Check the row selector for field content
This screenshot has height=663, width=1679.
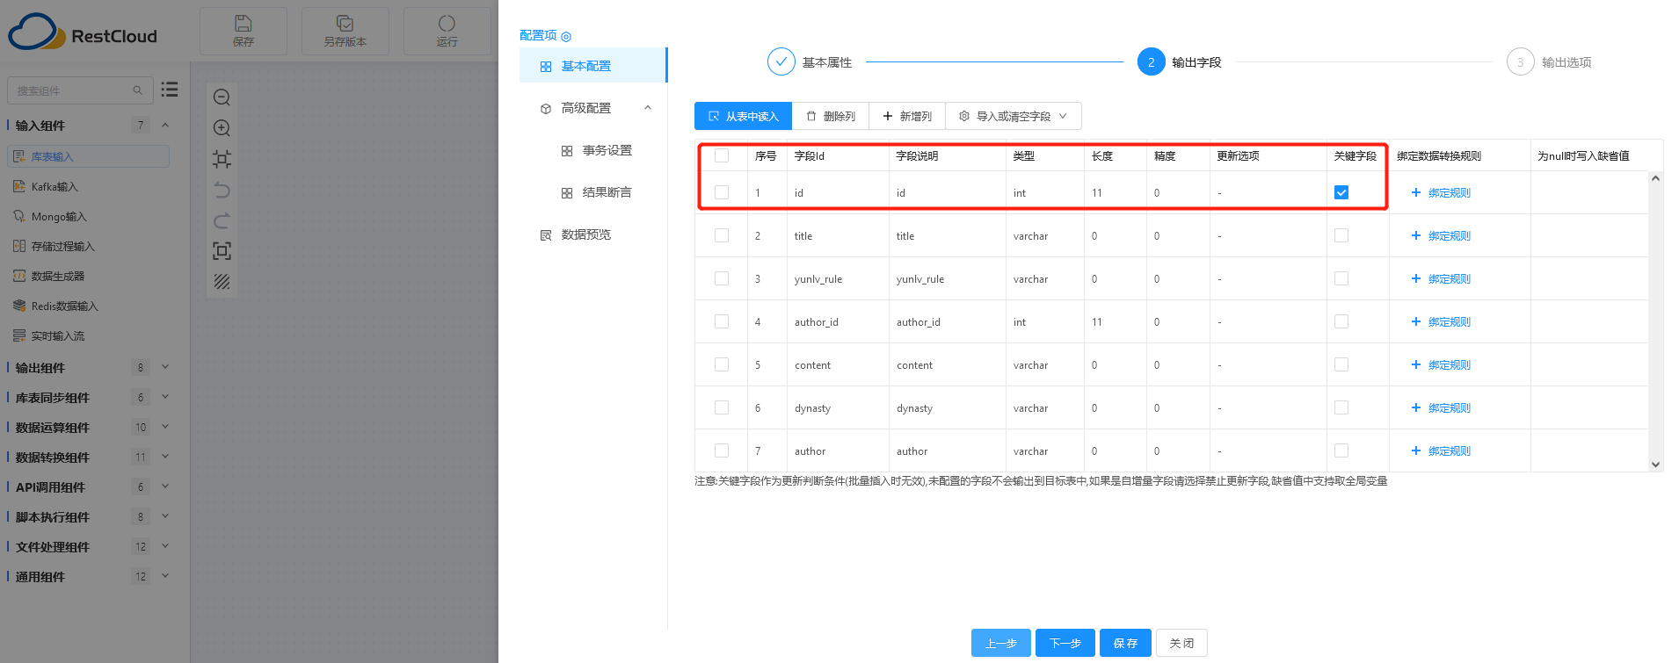722,364
